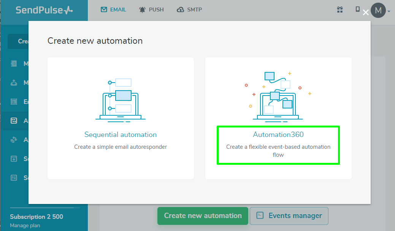Image resolution: width=395 pixels, height=231 pixels.
Task: Expand the account dropdown arrow beside avatar
Action: click(x=389, y=11)
